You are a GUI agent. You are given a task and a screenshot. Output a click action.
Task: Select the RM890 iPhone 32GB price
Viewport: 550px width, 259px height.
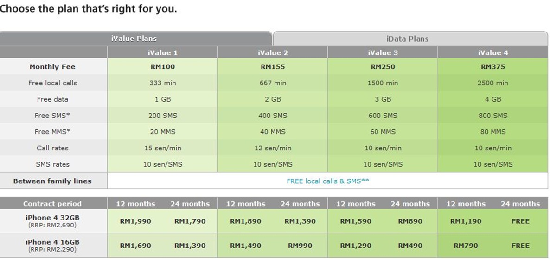click(410, 221)
